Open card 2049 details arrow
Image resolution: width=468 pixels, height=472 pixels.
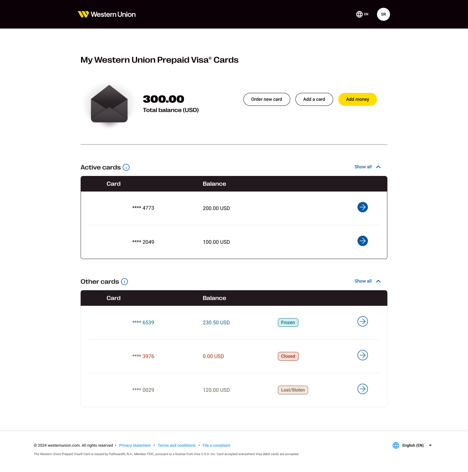click(363, 241)
